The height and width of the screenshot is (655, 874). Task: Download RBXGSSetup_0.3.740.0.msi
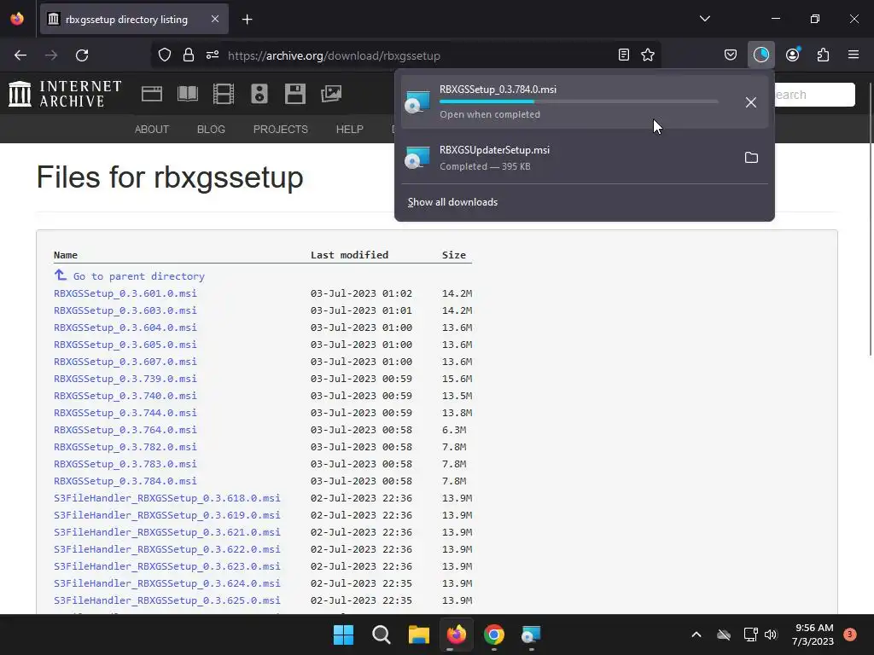pyautogui.click(x=125, y=396)
